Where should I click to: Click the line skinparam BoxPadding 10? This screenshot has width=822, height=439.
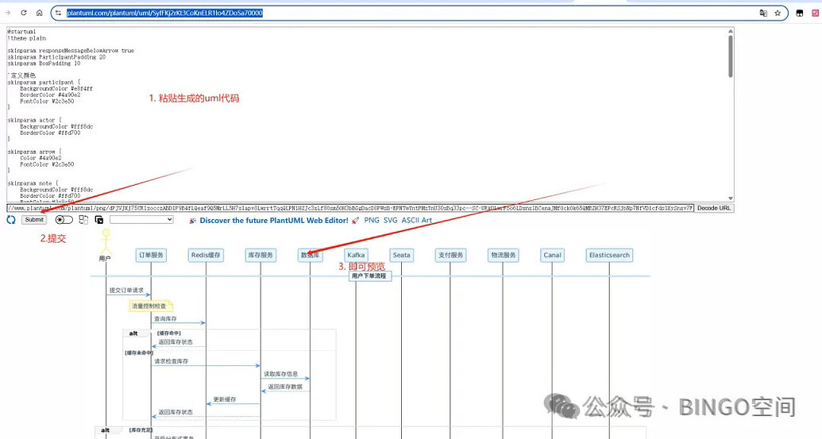44,64
